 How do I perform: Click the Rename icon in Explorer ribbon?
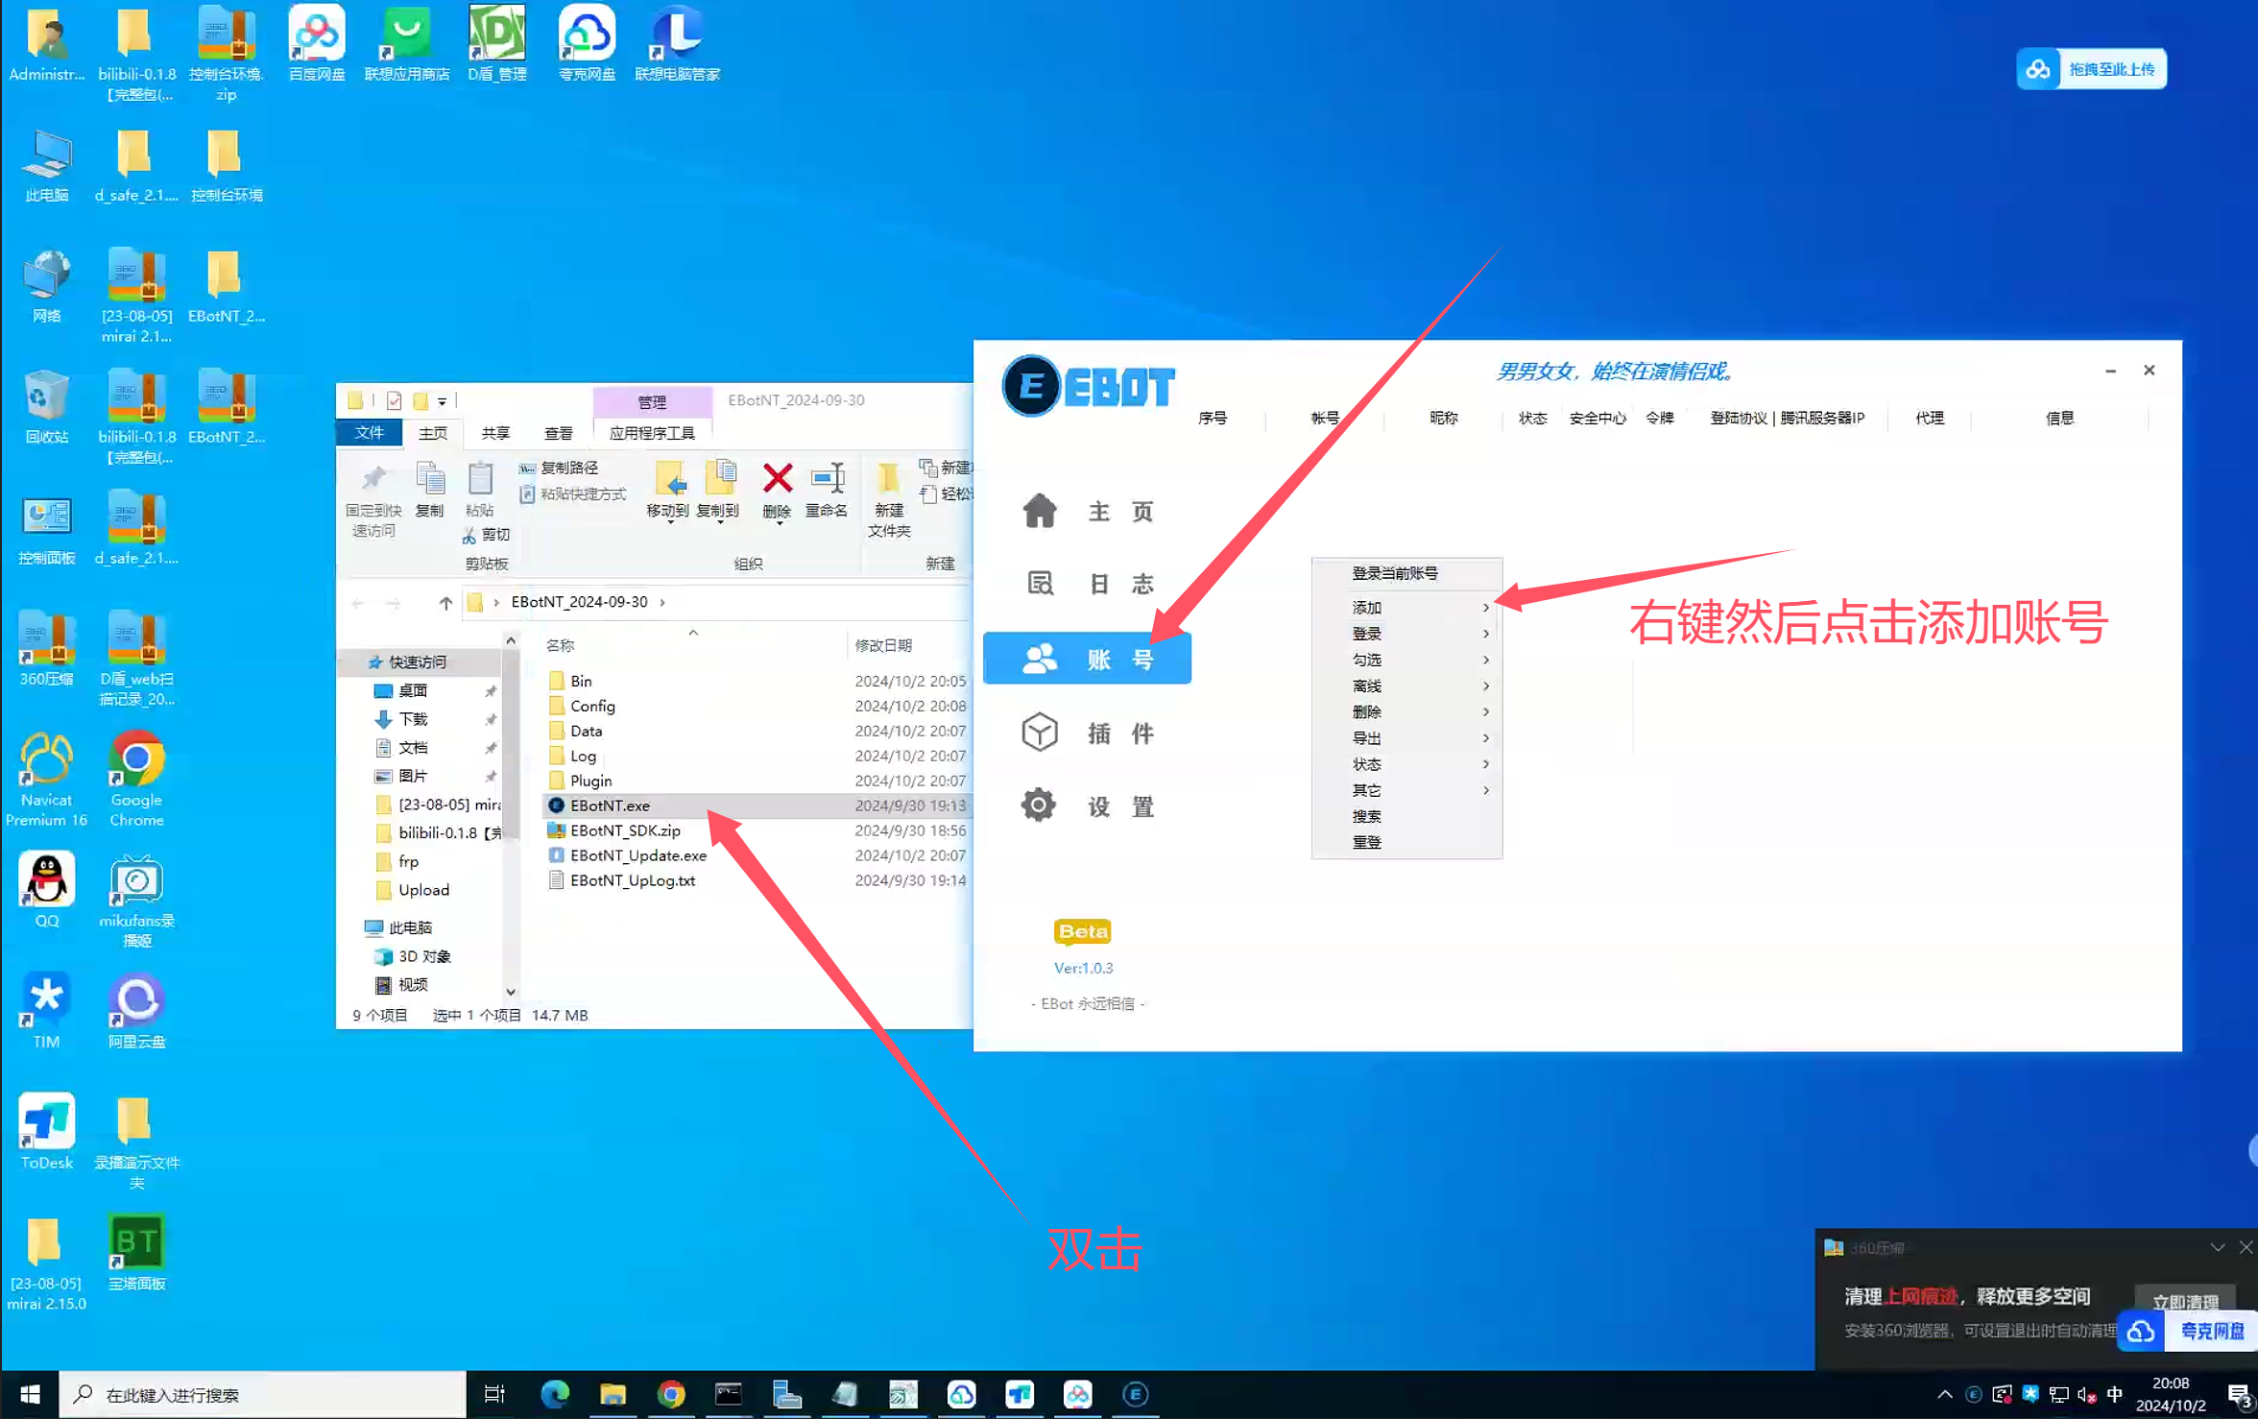pyautogui.click(x=827, y=479)
